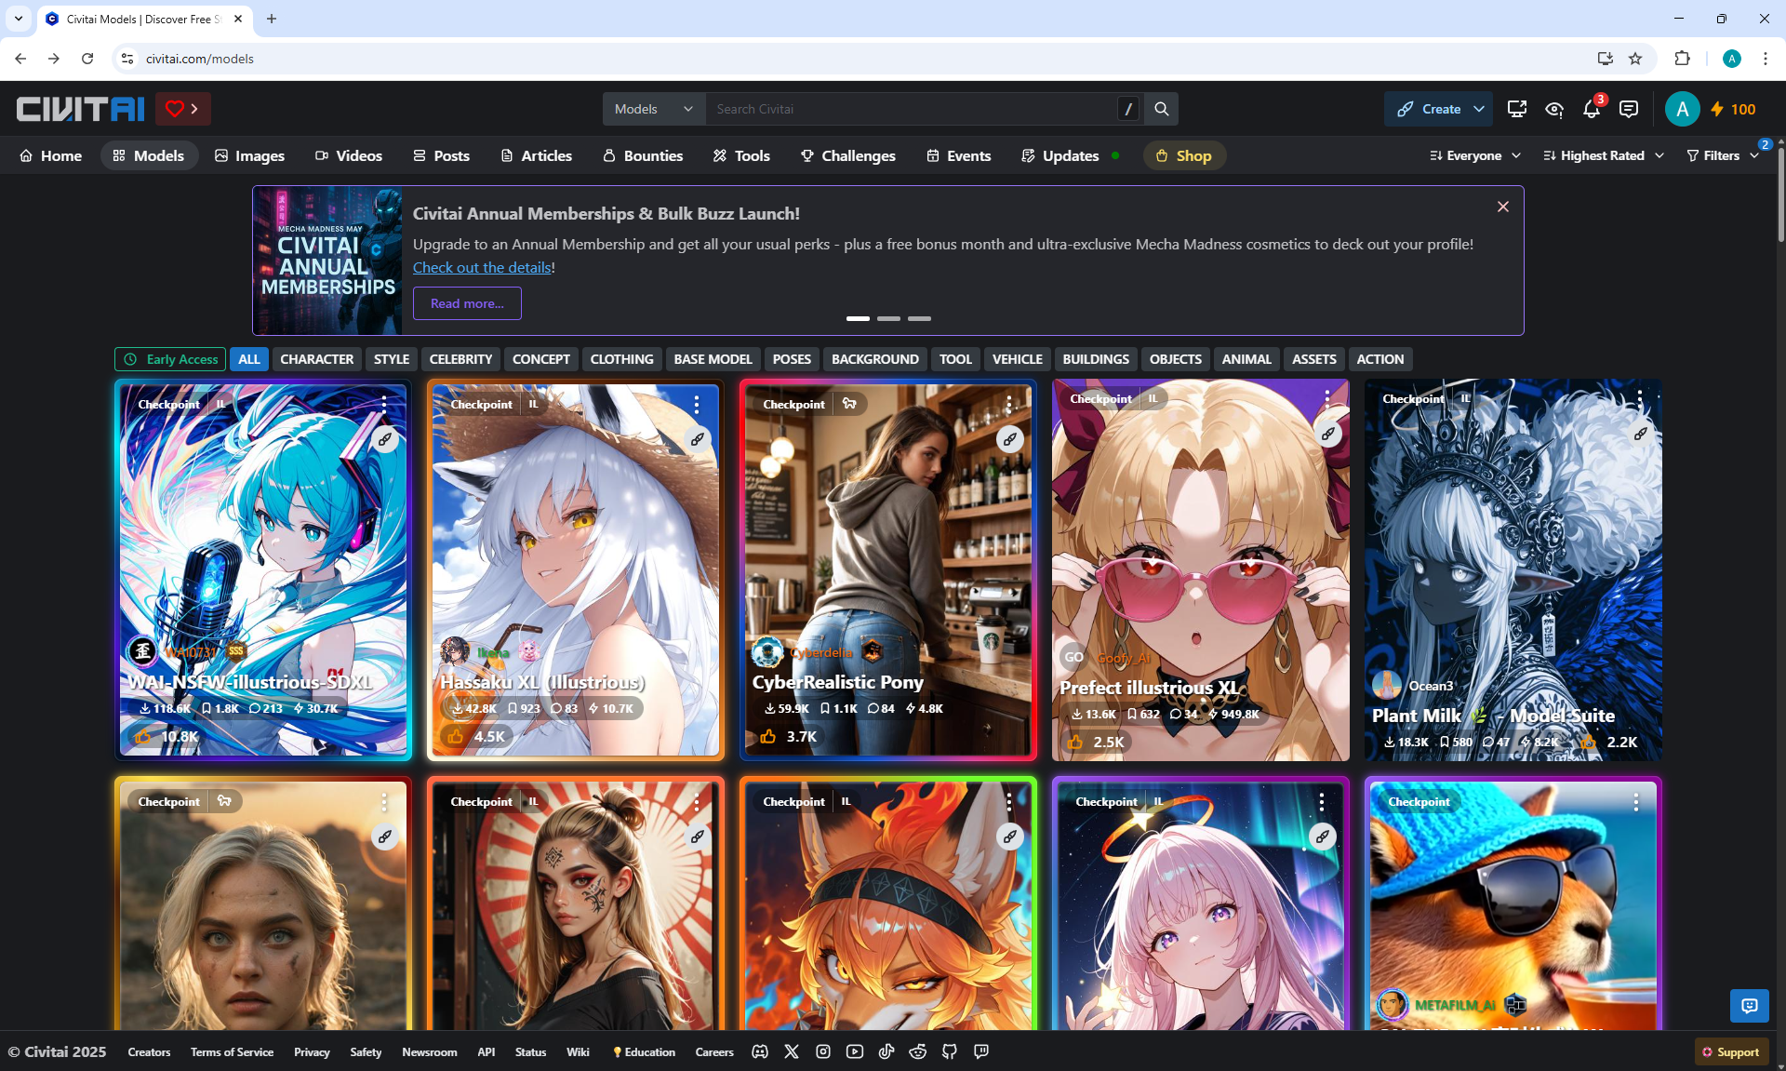Click the Read more... banner button

467,303
